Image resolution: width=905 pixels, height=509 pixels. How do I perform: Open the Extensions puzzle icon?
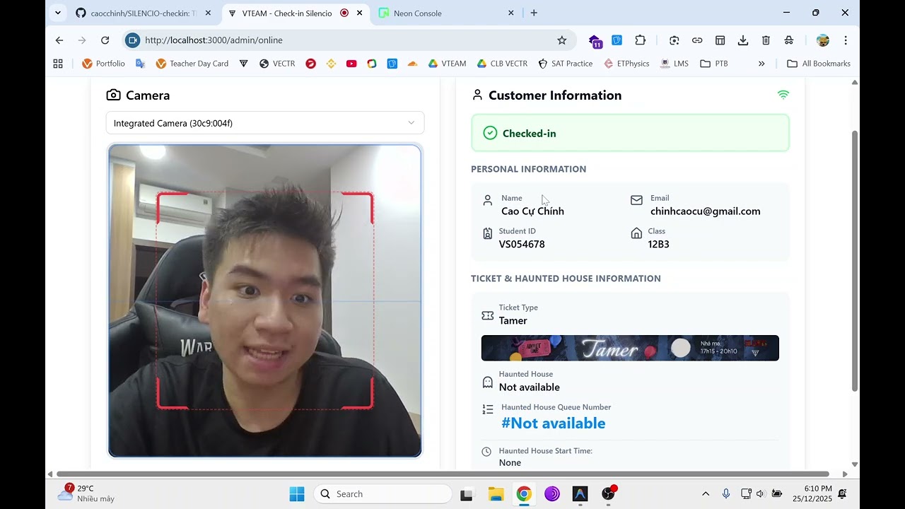point(641,40)
